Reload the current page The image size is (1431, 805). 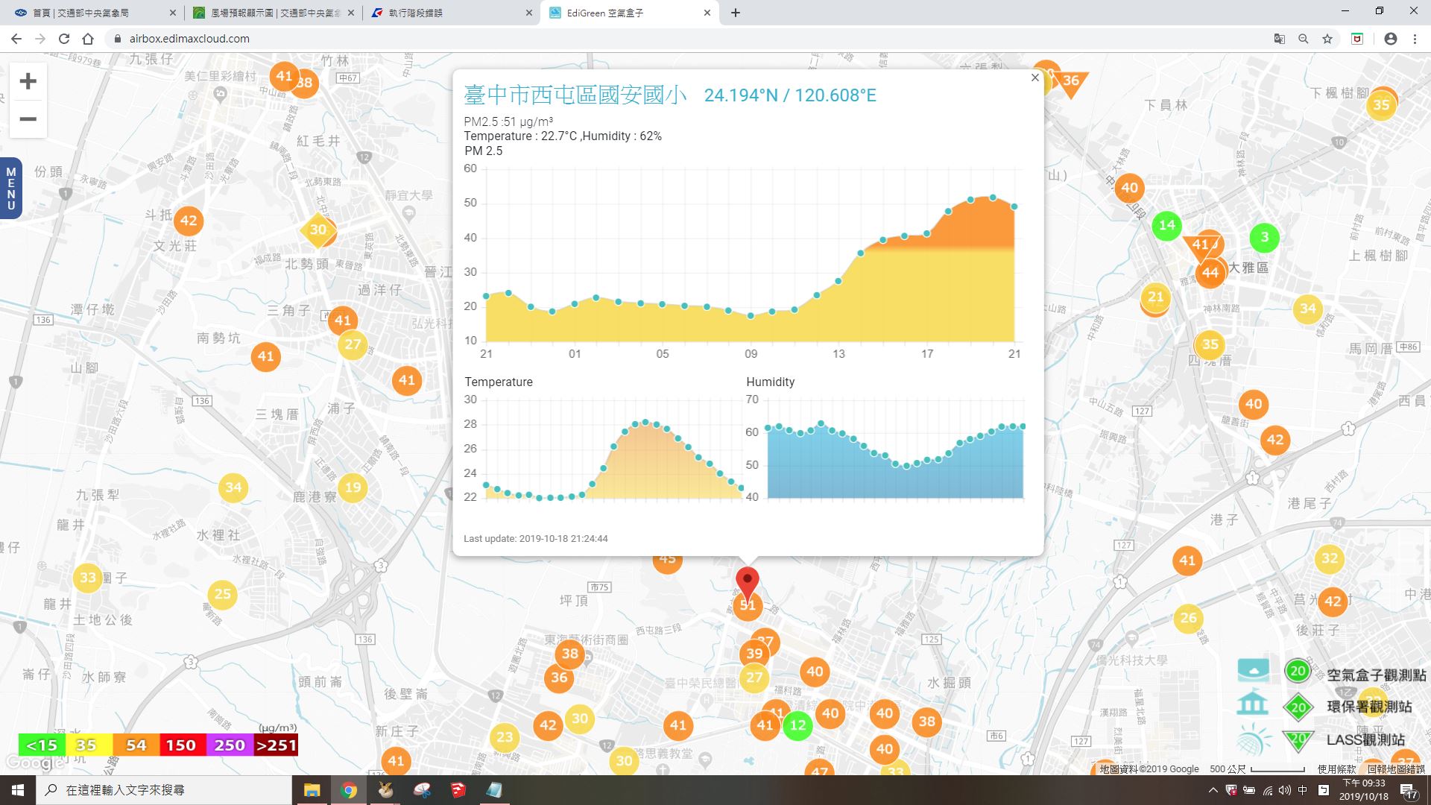point(64,39)
